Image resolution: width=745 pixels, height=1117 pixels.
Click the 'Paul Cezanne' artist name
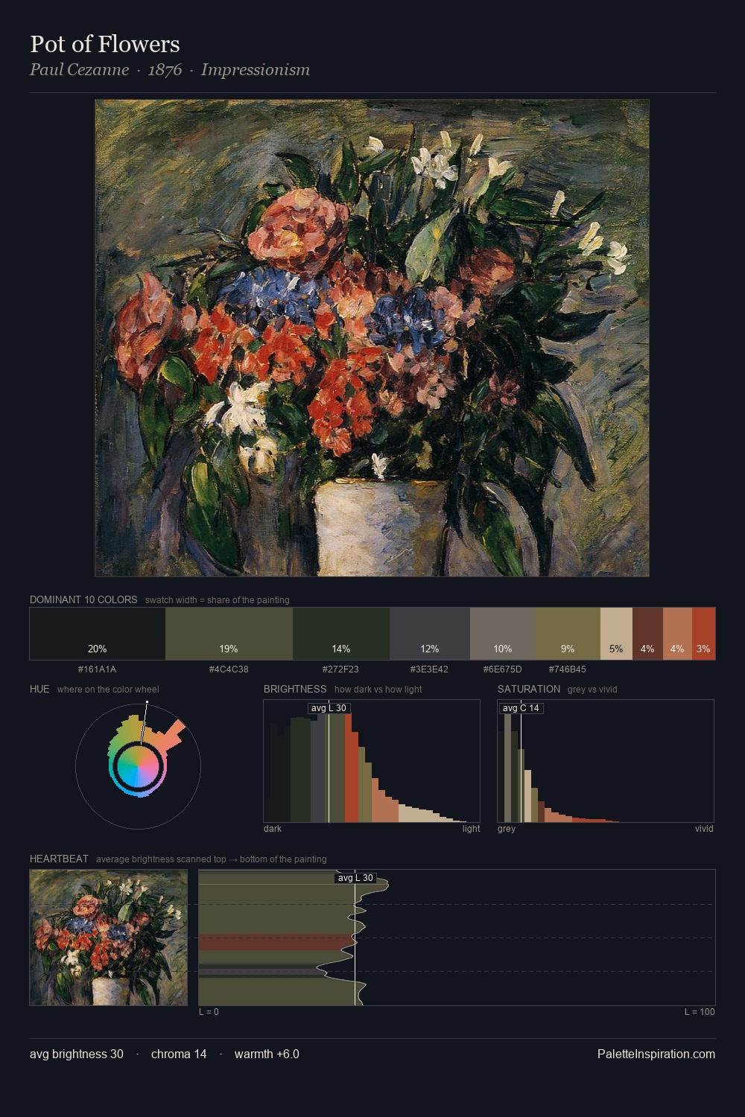pyautogui.click(x=79, y=70)
